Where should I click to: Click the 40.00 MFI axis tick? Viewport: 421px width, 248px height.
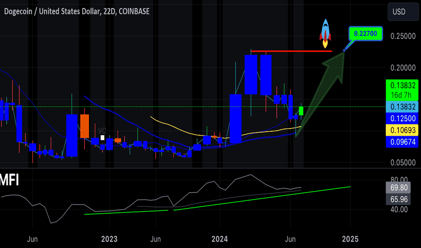(x=399, y=209)
